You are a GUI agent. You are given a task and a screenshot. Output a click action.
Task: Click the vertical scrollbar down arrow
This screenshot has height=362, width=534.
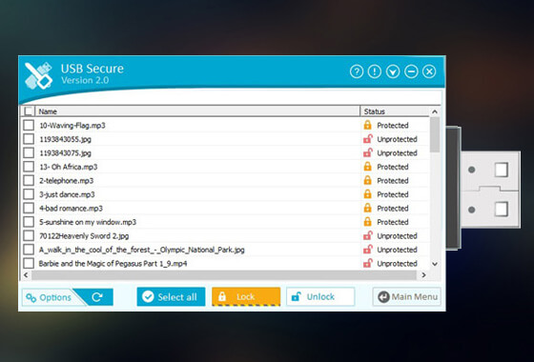pos(435,264)
